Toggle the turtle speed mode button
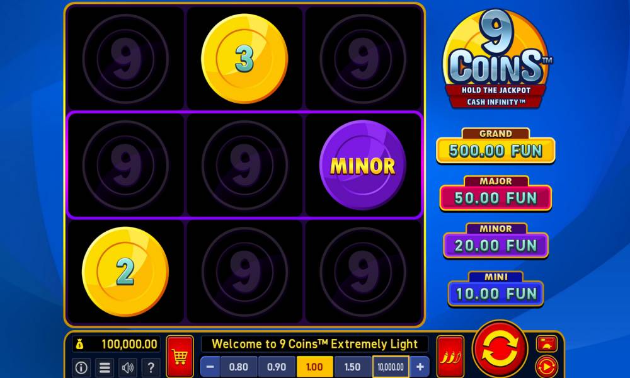 547,344
